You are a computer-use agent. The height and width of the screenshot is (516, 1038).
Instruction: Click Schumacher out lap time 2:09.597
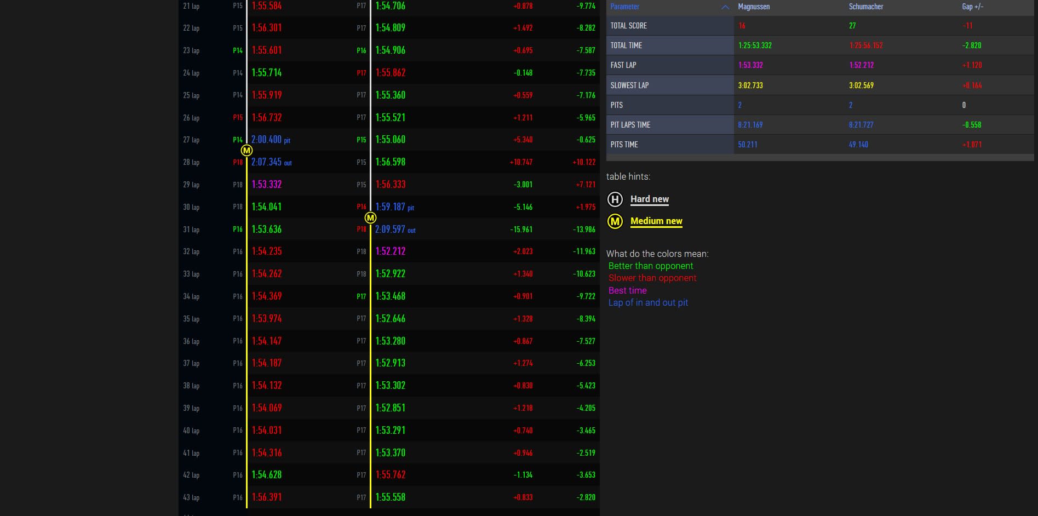[390, 230]
